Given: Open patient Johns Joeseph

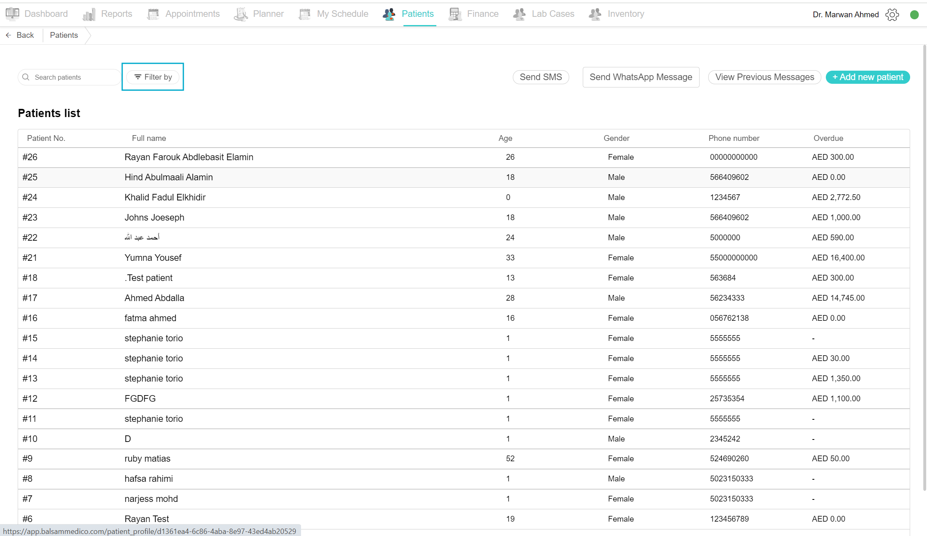Looking at the screenshot, I should point(154,218).
